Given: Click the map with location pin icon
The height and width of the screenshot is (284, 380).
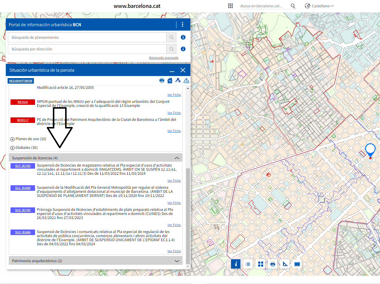Looking at the screenshot, I should pyautogui.click(x=186, y=81).
